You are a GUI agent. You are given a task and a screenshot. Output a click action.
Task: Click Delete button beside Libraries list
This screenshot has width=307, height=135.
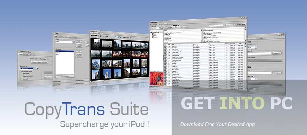79,57
